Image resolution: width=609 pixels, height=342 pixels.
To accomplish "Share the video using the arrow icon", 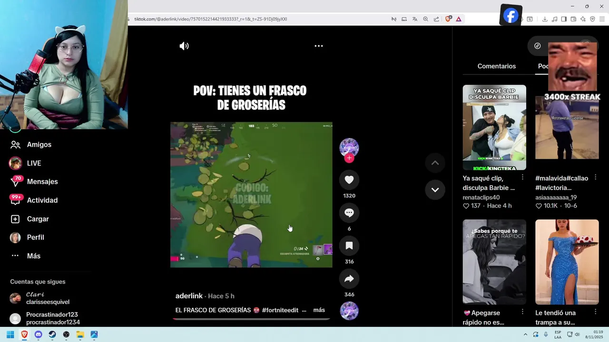I will [349, 279].
